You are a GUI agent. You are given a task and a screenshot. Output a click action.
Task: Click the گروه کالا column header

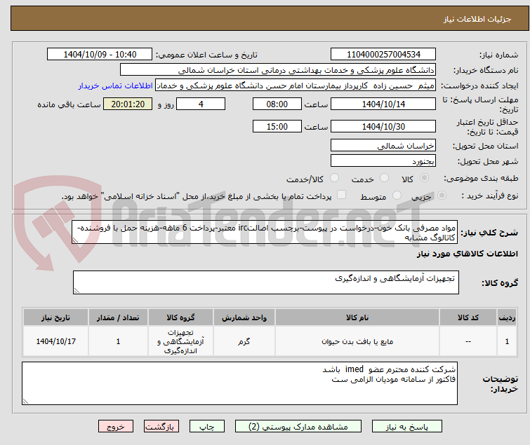(x=180, y=317)
